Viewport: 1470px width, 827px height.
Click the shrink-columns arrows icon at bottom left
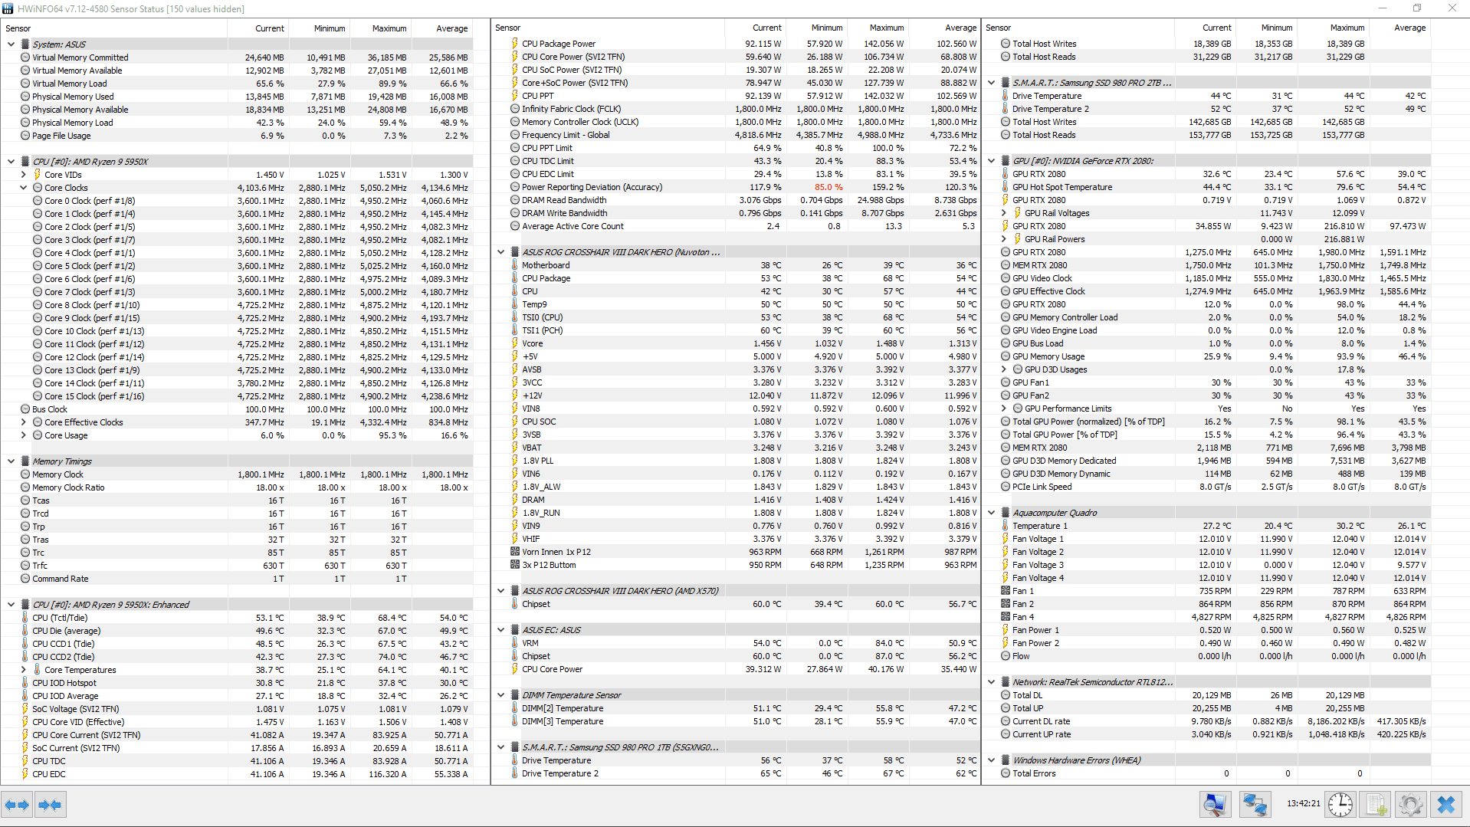click(x=50, y=805)
